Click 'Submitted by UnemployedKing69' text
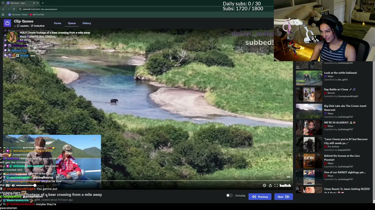The width and height of the screenshot is (375, 210). pos(341,96)
